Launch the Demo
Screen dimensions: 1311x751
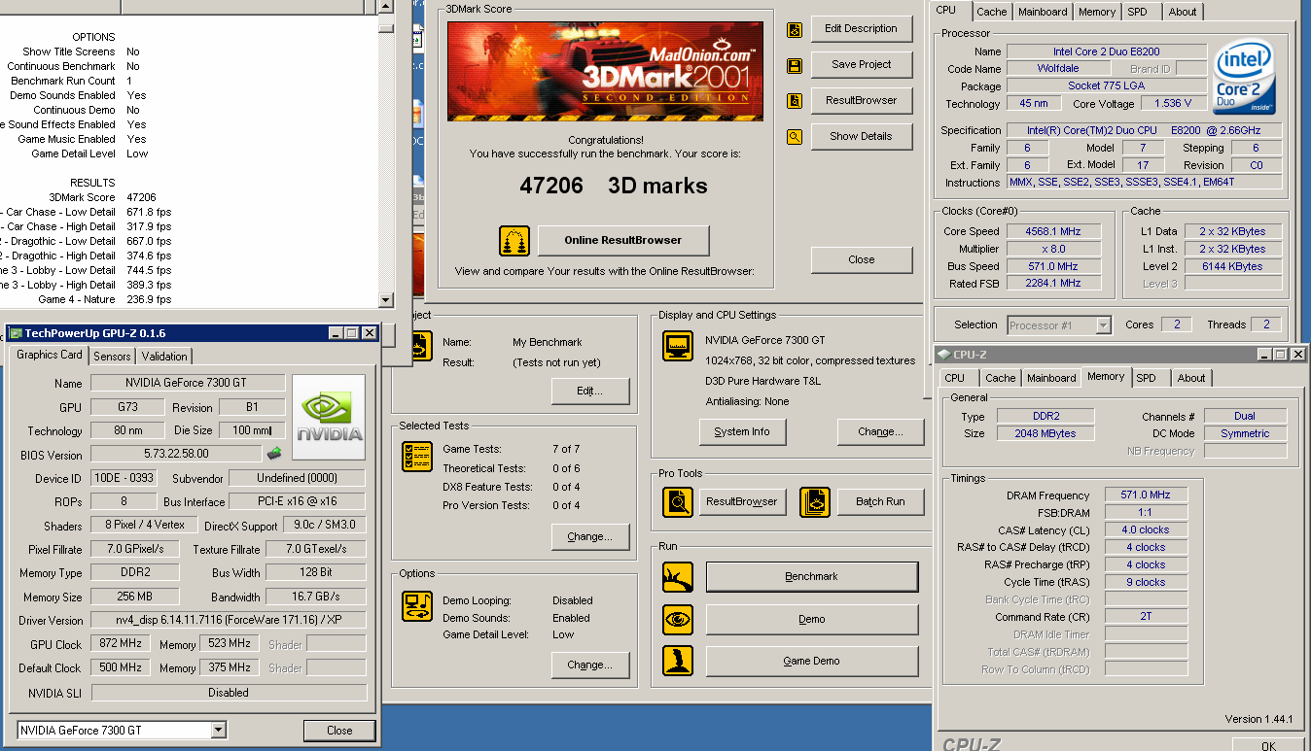[x=812, y=619]
